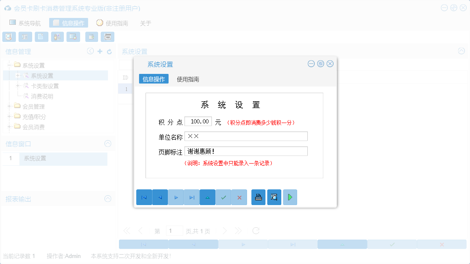Viewport: 470px width, 264px height.
Task: Switch to the 使用指南 tab in dialog
Action: [187, 79]
